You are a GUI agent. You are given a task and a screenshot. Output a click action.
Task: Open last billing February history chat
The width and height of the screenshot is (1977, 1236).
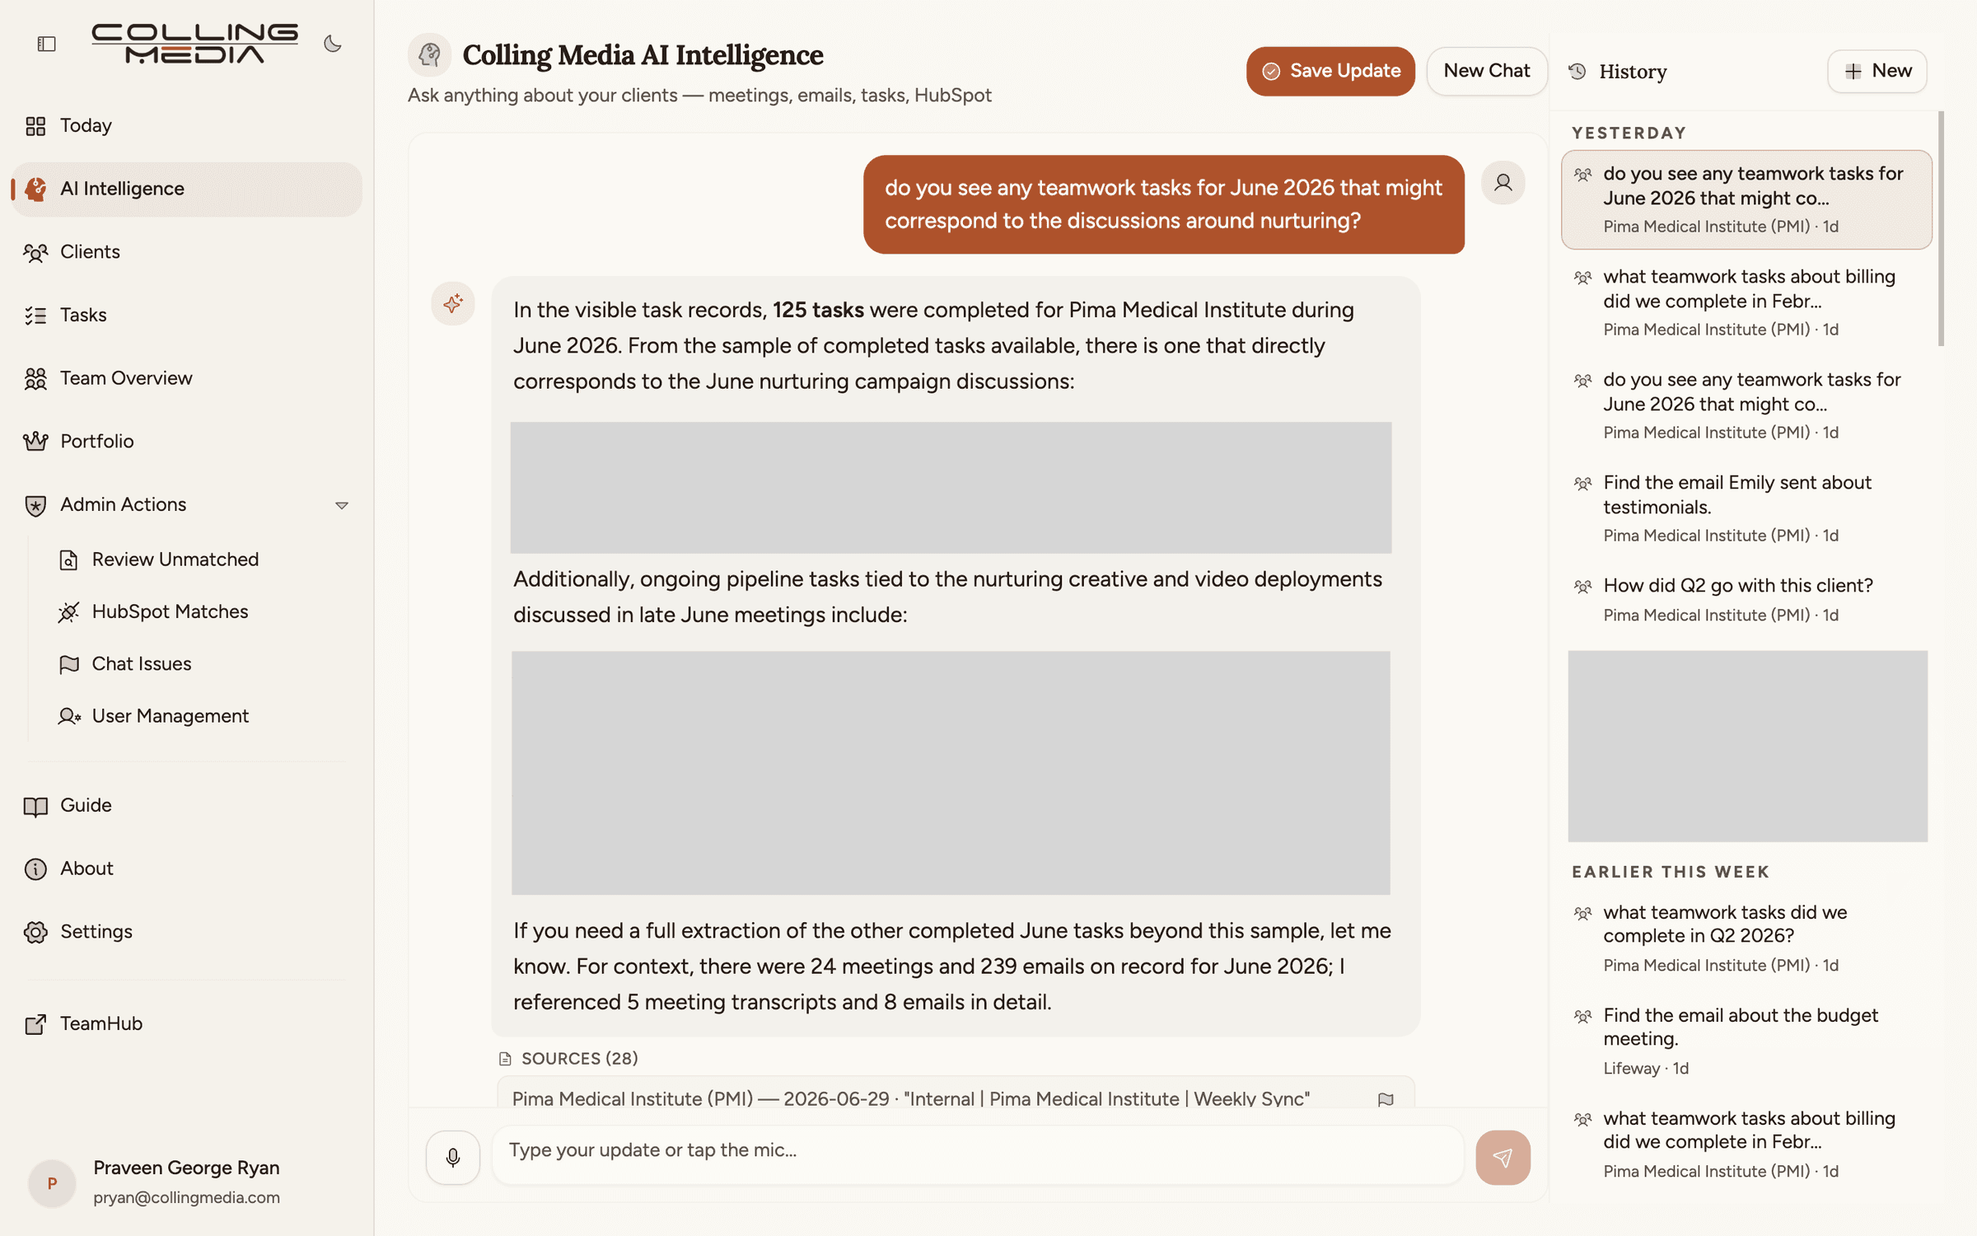pos(1746,1145)
